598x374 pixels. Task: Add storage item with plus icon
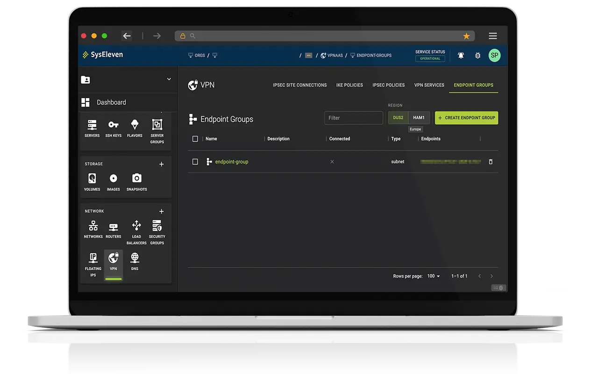tap(162, 164)
